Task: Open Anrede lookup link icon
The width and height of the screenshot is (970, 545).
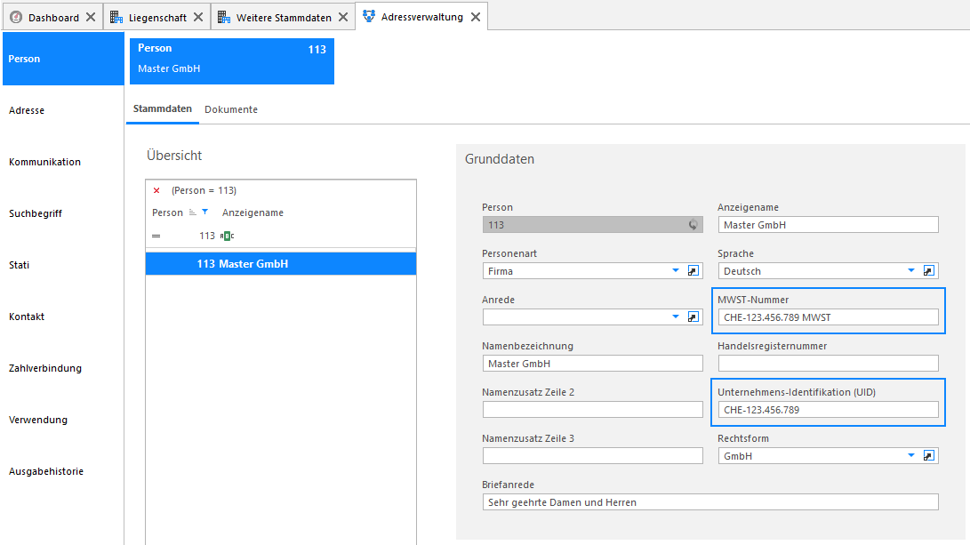Action: tap(693, 317)
